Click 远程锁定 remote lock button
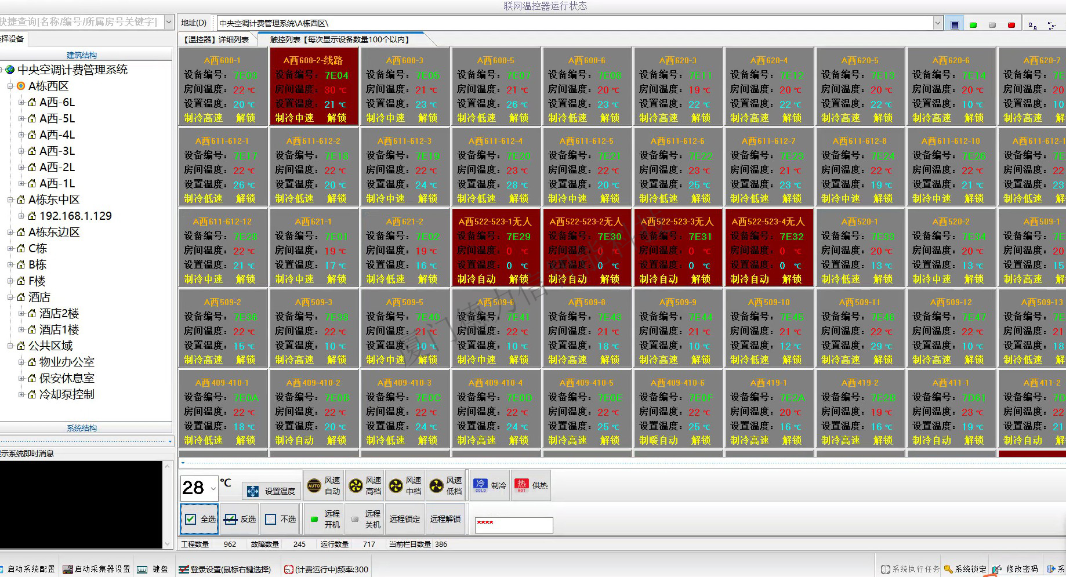Screen dimensions: 1066x577 coord(405,519)
